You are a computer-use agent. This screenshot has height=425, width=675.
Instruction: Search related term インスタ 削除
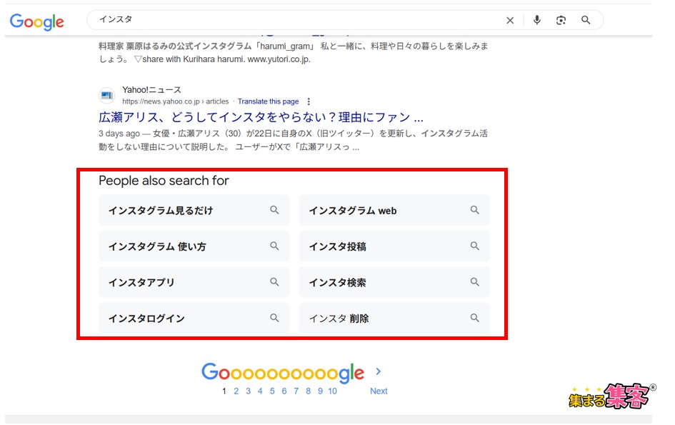(394, 318)
